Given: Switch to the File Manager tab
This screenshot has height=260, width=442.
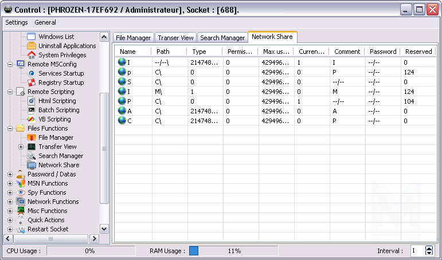Looking at the screenshot, I should point(133,38).
